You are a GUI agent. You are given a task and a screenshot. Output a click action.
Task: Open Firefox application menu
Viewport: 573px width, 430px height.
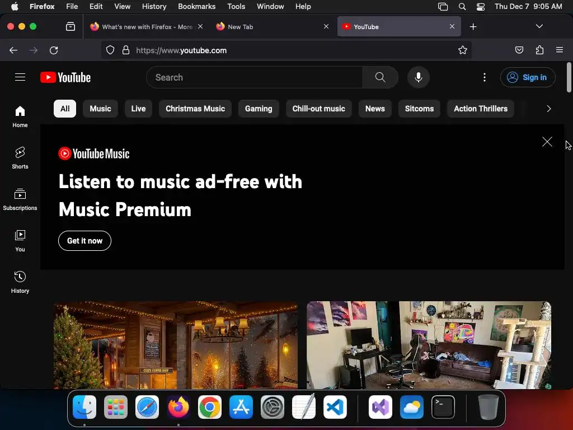(x=560, y=50)
